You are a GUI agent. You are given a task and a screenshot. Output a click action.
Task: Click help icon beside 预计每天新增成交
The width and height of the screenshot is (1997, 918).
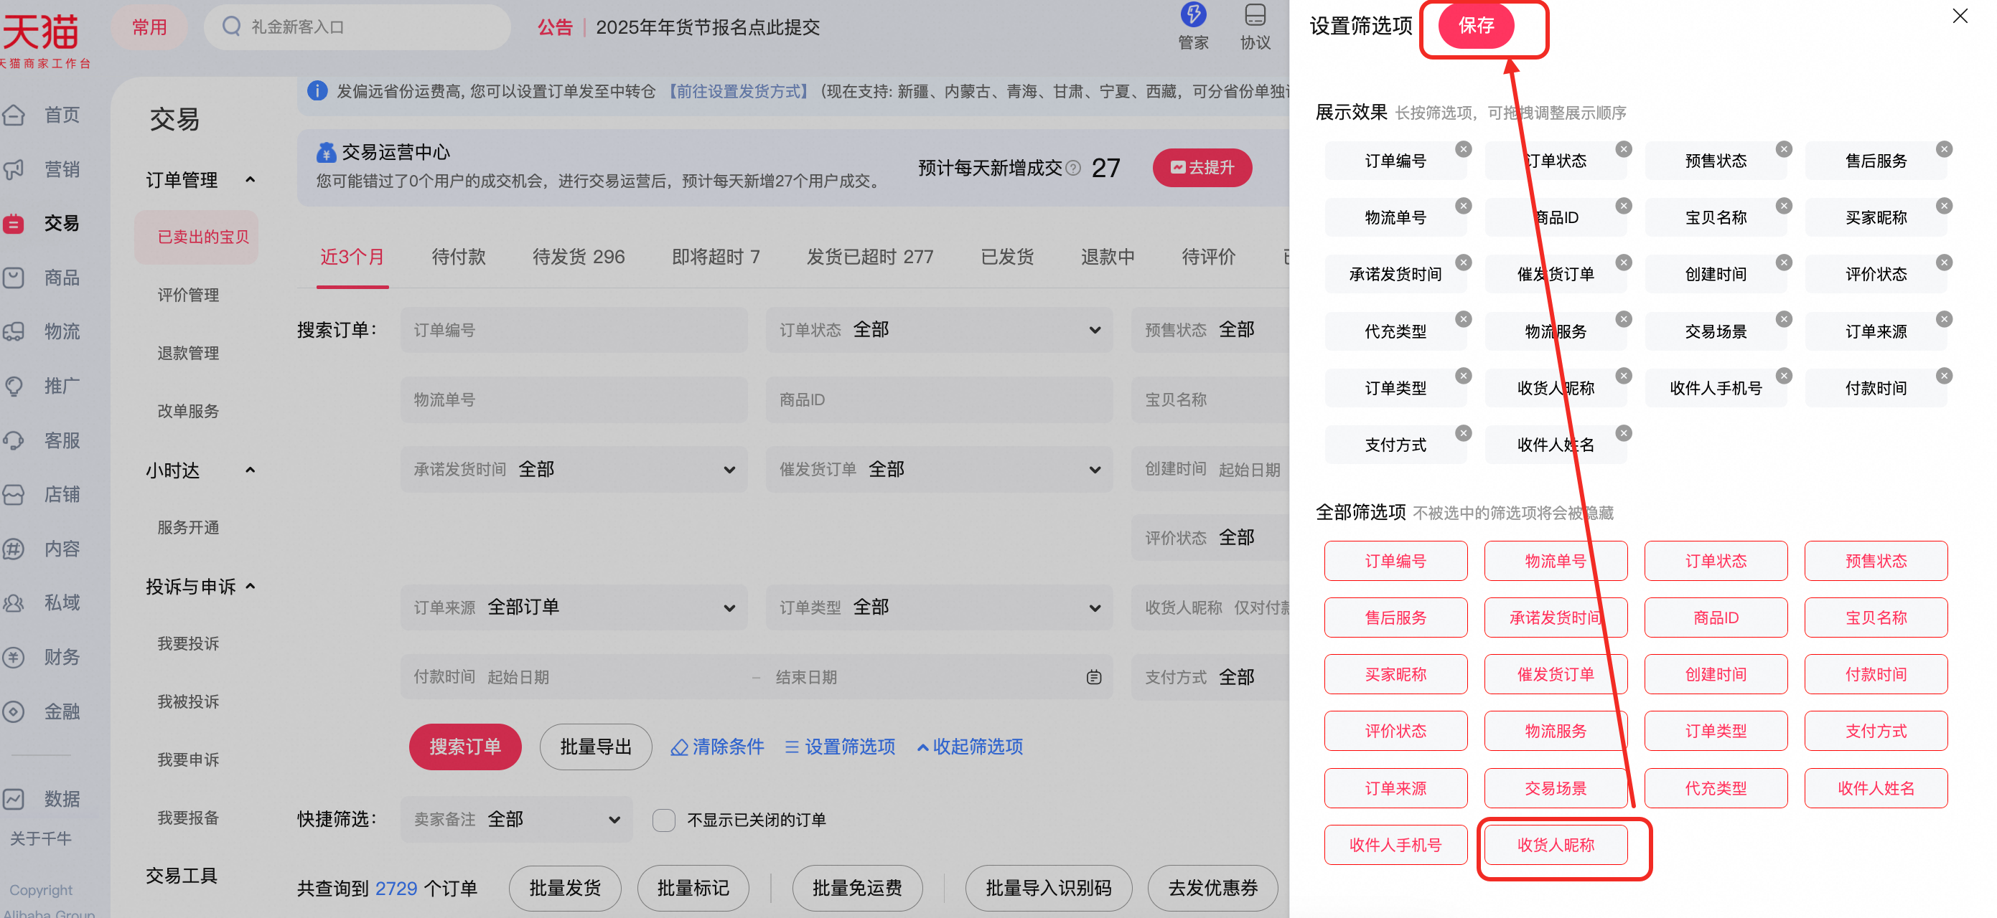pos(1073,168)
